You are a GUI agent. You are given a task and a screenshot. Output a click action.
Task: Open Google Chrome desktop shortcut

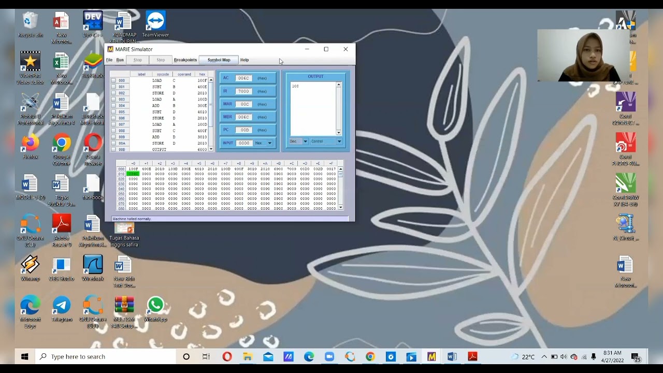point(61,150)
